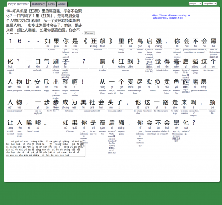
Task: Click the 彩 character in the third row
Action: coord(65,81)
